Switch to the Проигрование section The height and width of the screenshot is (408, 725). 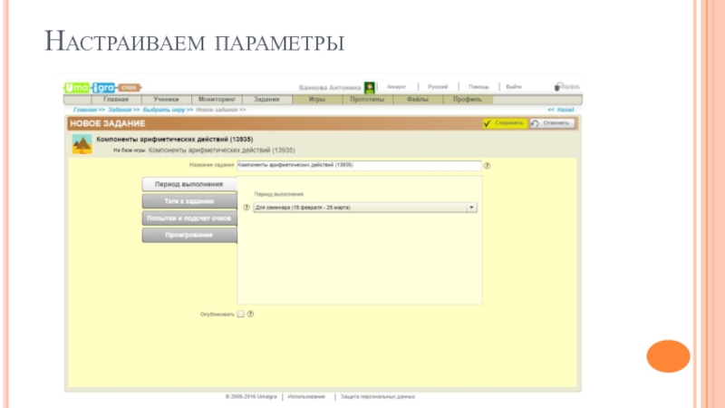[x=188, y=236]
